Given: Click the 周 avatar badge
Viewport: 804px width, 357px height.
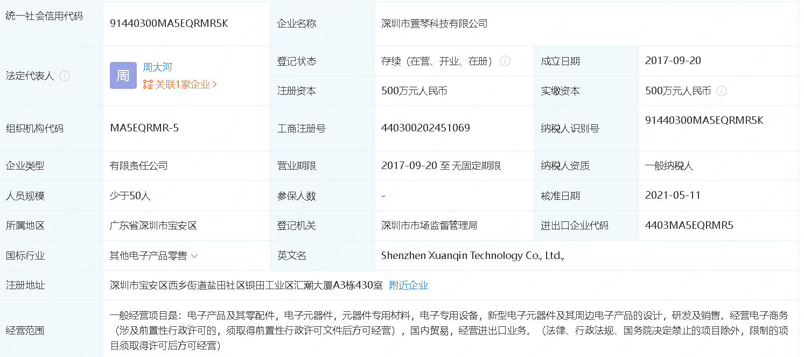Looking at the screenshot, I should [123, 75].
